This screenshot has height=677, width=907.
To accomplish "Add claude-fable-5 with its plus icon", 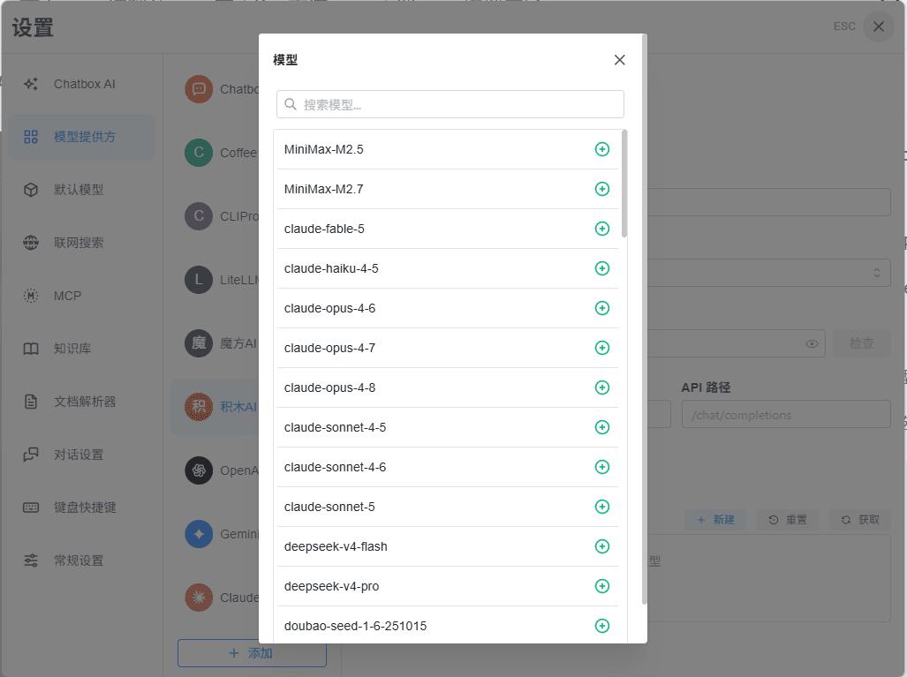I will click(602, 229).
